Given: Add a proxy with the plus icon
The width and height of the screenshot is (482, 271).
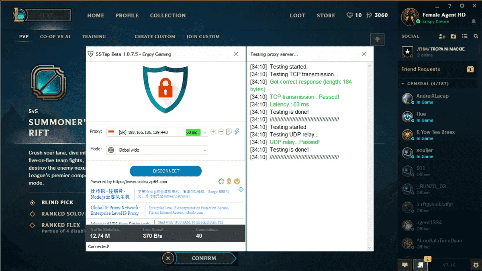Looking at the screenshot, I should (x=213, y=131).
